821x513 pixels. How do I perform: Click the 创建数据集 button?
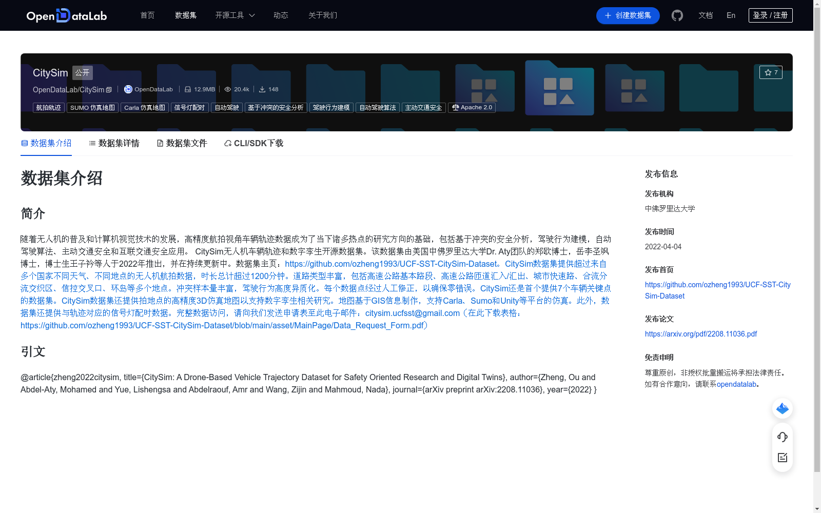(x=628, y=15)
